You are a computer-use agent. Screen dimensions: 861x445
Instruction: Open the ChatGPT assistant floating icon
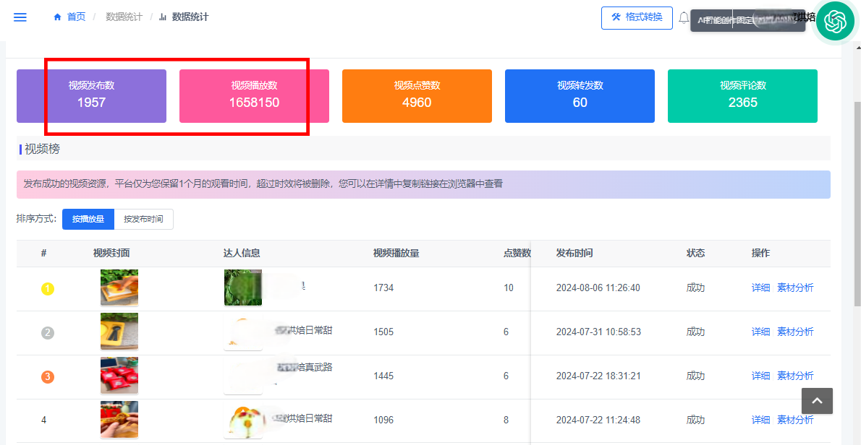(835, 22)
